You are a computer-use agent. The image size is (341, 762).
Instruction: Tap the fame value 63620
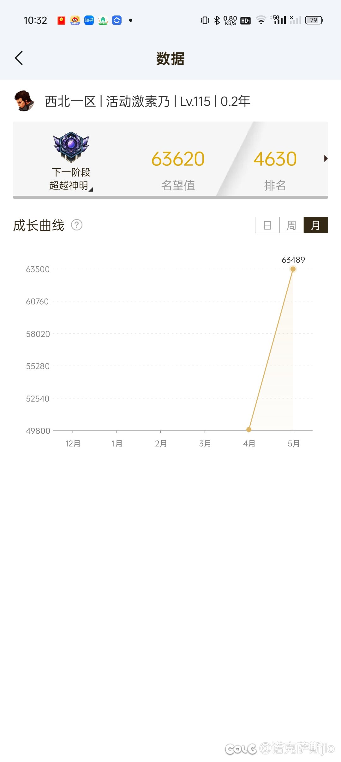tap(178, 159)
